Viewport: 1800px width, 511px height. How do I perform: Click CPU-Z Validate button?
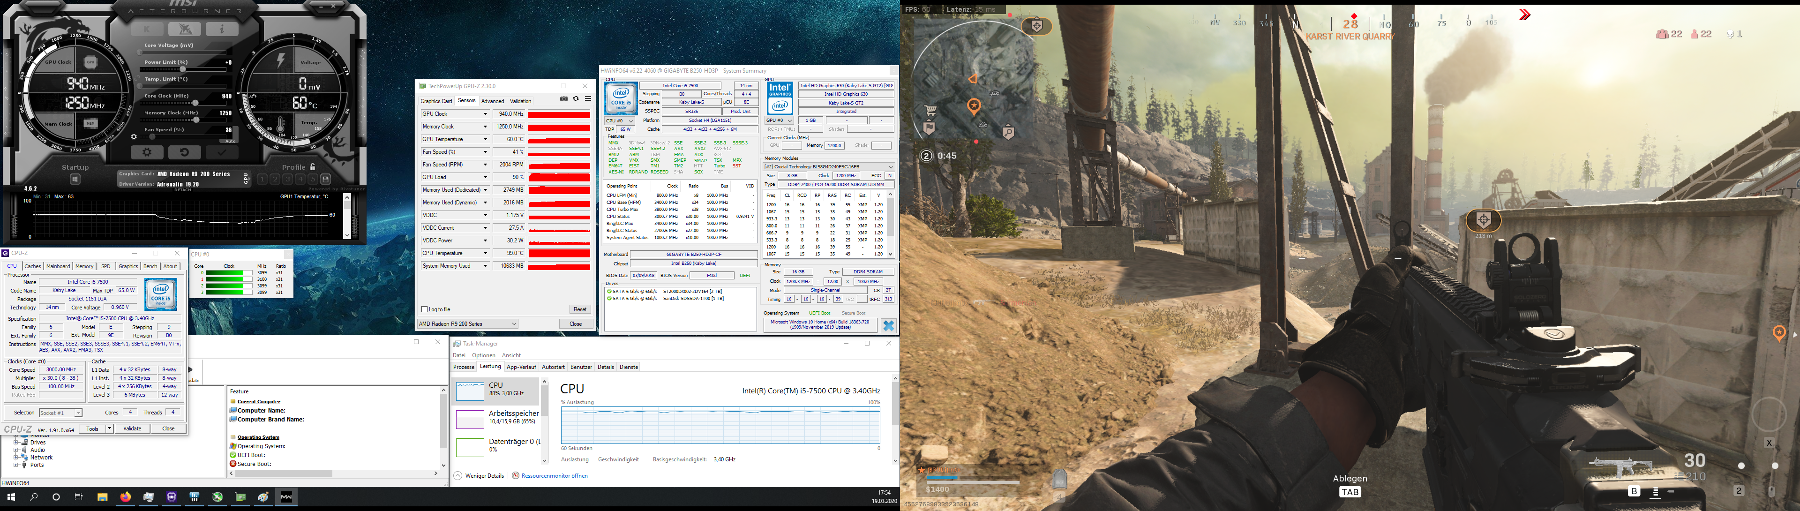(132, 428)
